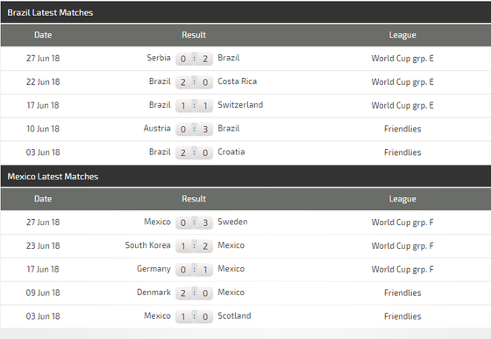Click Friendlies on the Denmark match row
Viewport: 491px width, 339px height.
[402, 293]
